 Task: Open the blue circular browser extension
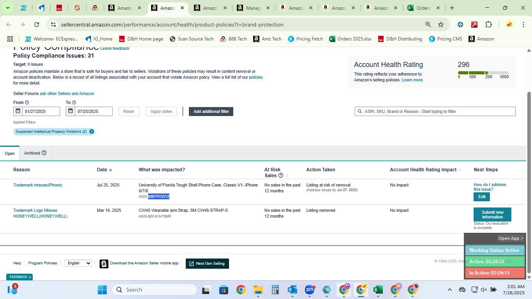(x=460, y=25)
